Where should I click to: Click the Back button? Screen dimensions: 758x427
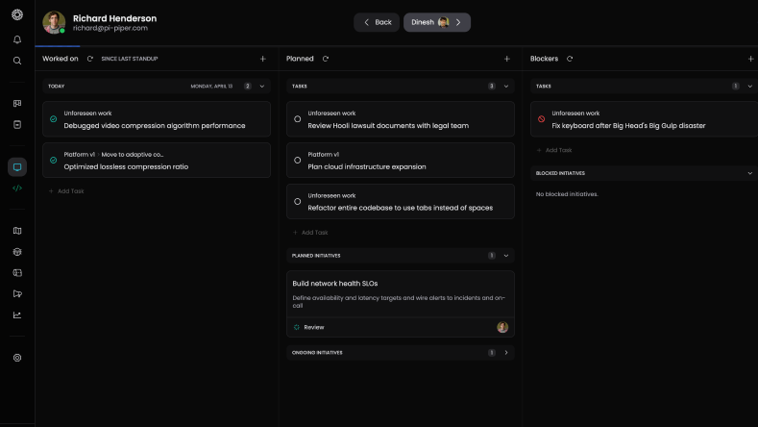pos(377,22)
